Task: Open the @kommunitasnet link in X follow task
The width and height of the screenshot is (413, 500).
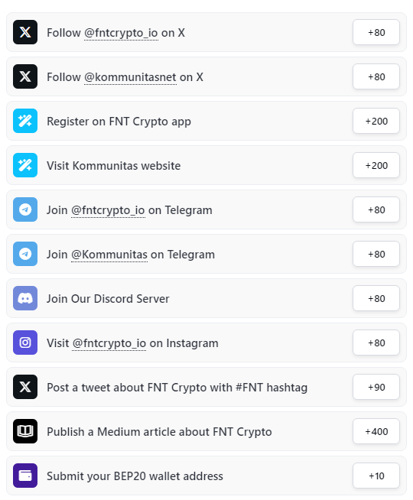Action: (x=130, y=77)
